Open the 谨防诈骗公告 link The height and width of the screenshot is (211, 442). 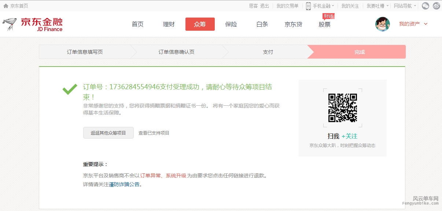124,185
